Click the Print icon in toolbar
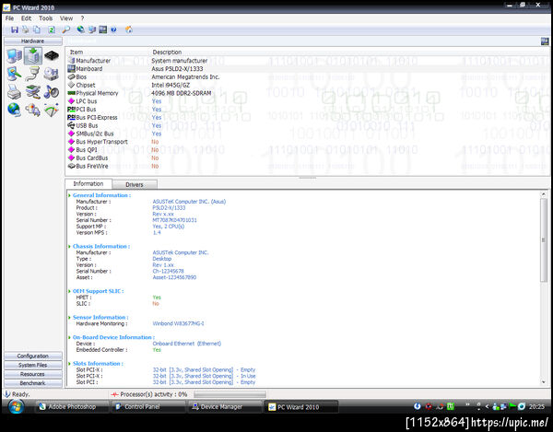Screen dimensions: 553x432 point(26,30)
